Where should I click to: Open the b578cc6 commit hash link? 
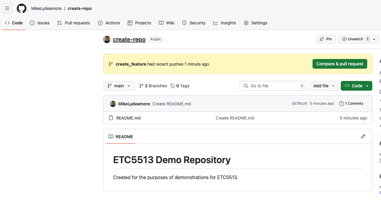coord(299,104)
